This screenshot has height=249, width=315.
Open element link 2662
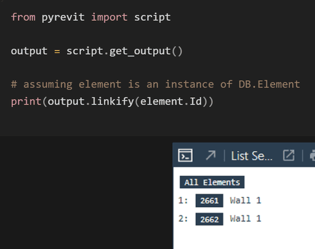point(209,219)
